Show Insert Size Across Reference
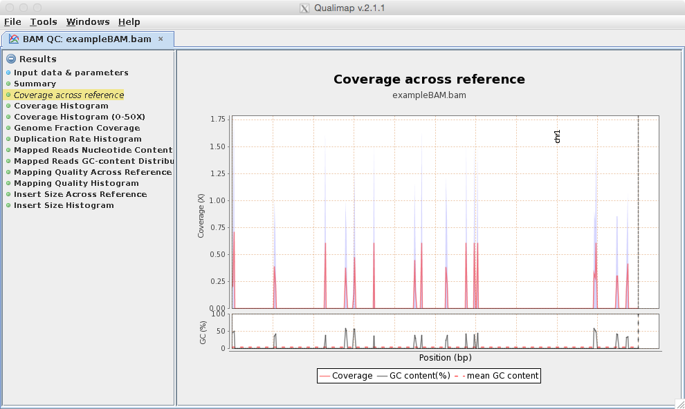685x409 pixels. [x=80, y=194]
